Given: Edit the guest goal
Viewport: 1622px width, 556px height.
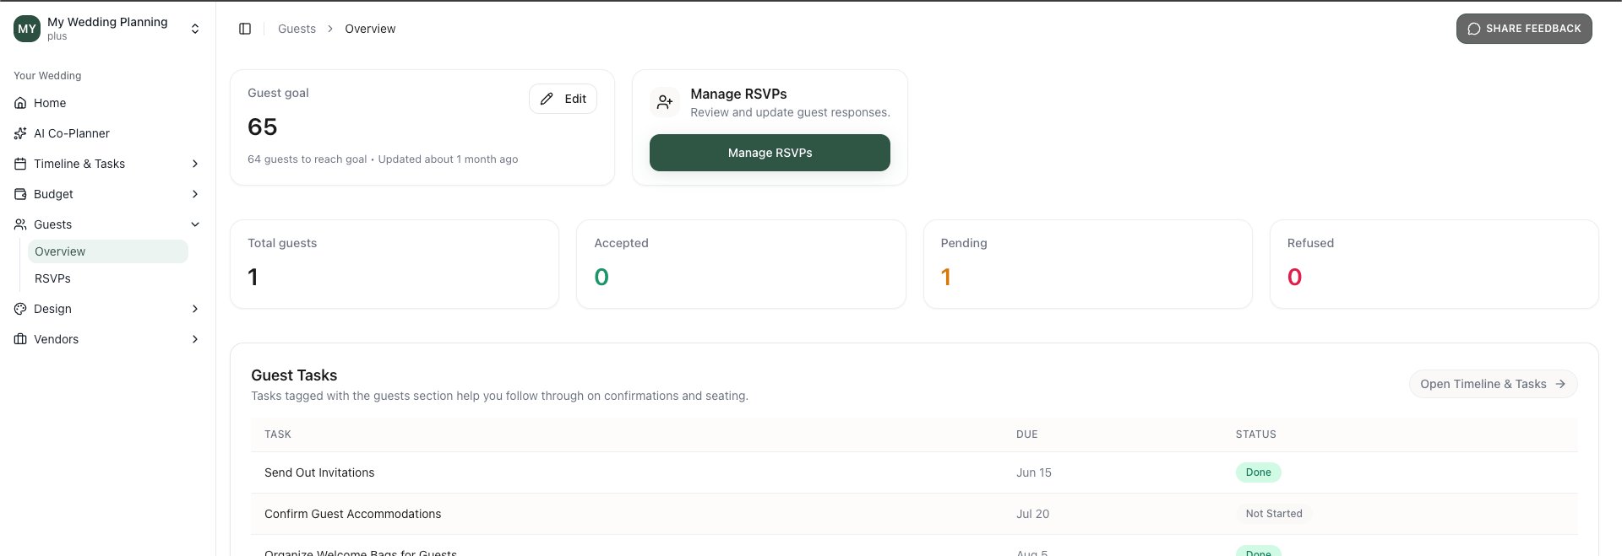Looking at the screenshot, I should [x=563, y=99].
